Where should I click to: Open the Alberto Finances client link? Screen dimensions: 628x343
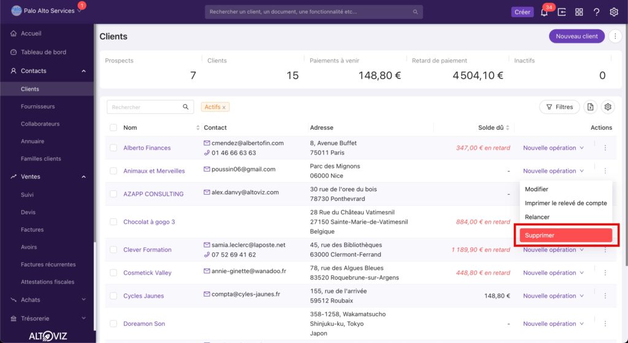coord(147,148)
